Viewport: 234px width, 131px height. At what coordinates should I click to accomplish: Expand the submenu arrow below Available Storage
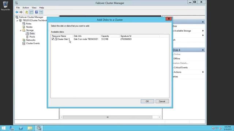point(203,35)
